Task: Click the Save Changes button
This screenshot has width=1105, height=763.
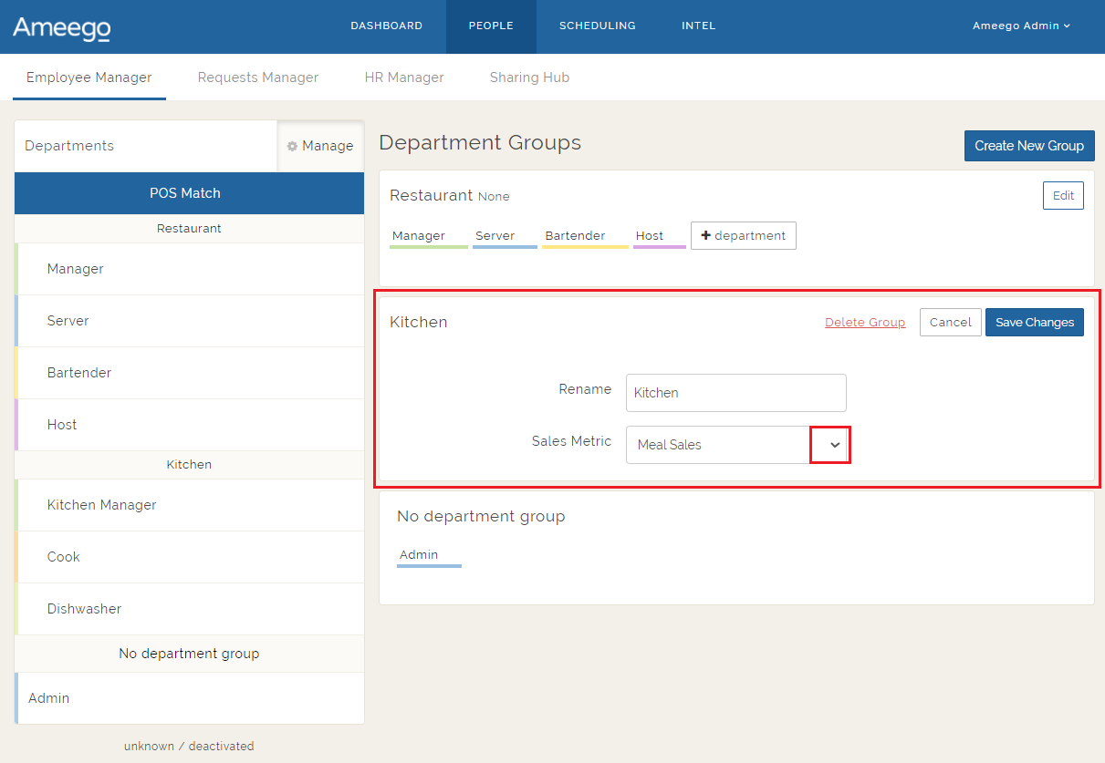Action: [x=1034, y=322]
